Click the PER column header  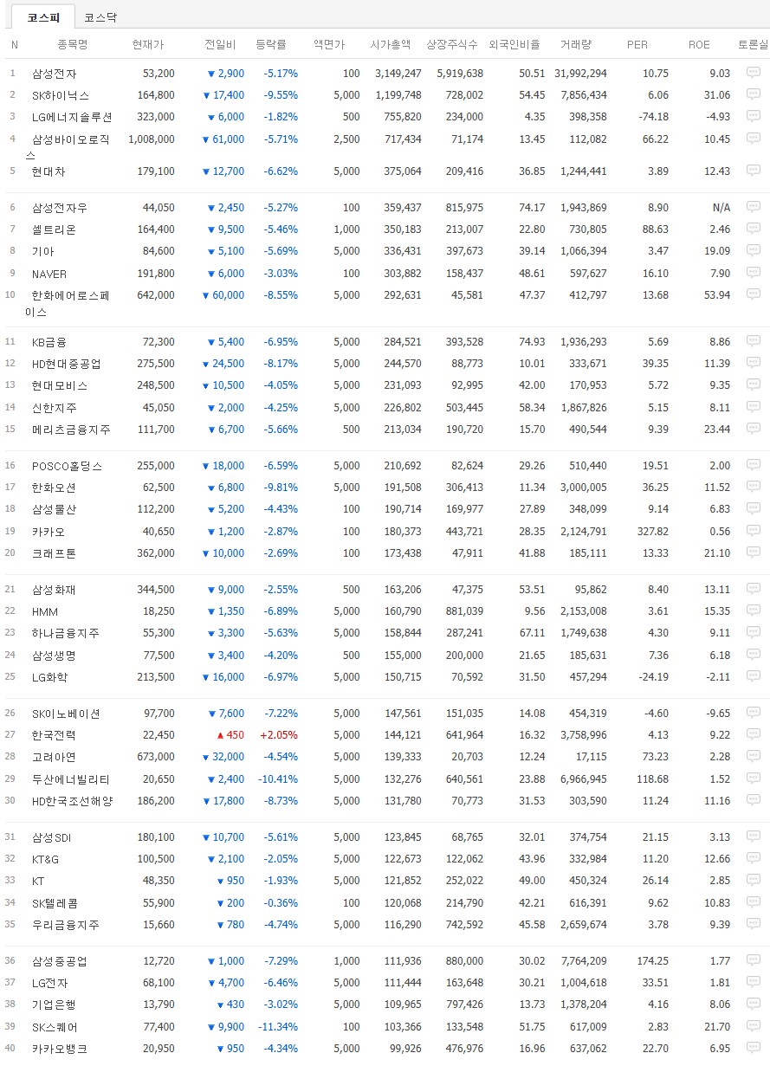point(637,44)
